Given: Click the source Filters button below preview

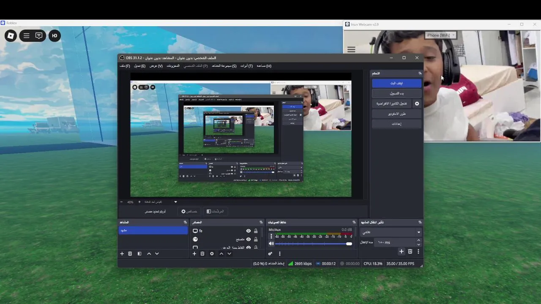Looking at the screenshot, I should tap(215, 212).
